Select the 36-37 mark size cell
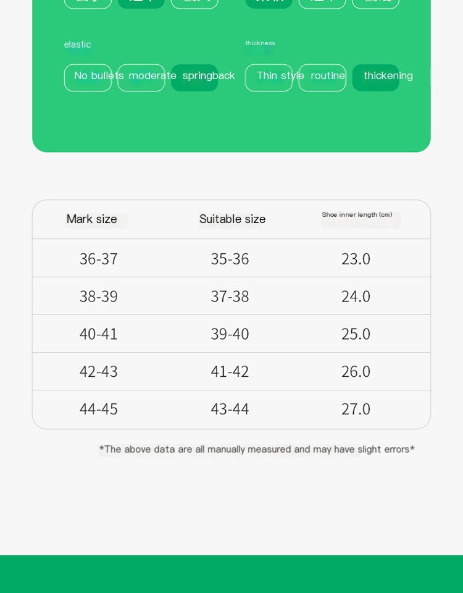 point(99,259)
